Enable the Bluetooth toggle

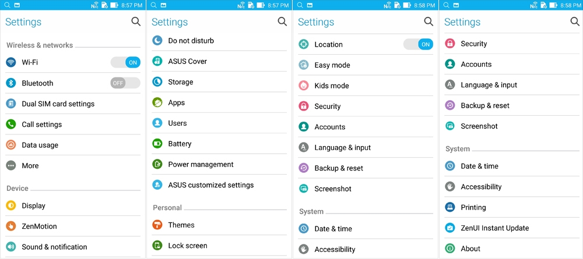(125, 83)
